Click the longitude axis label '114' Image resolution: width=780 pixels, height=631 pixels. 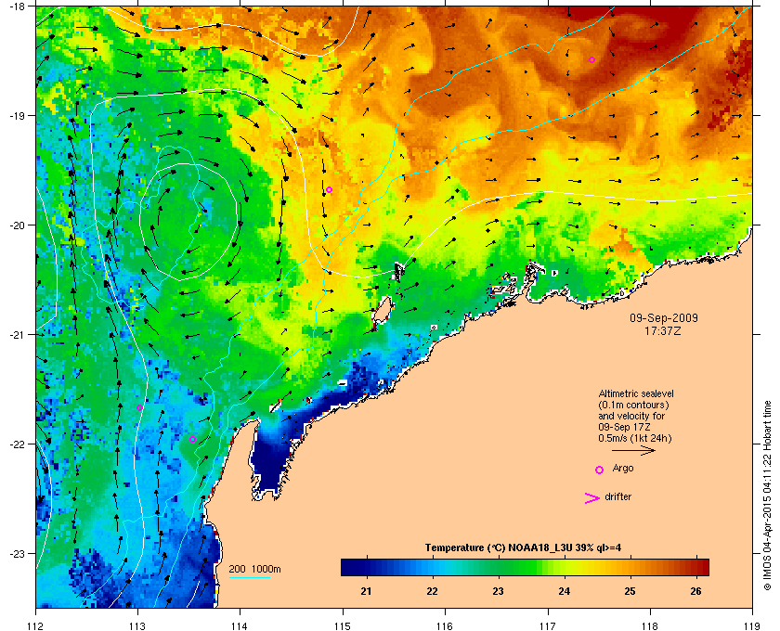click(240, 626)
